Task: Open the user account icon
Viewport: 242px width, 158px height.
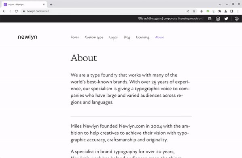Action: [237, 19]
